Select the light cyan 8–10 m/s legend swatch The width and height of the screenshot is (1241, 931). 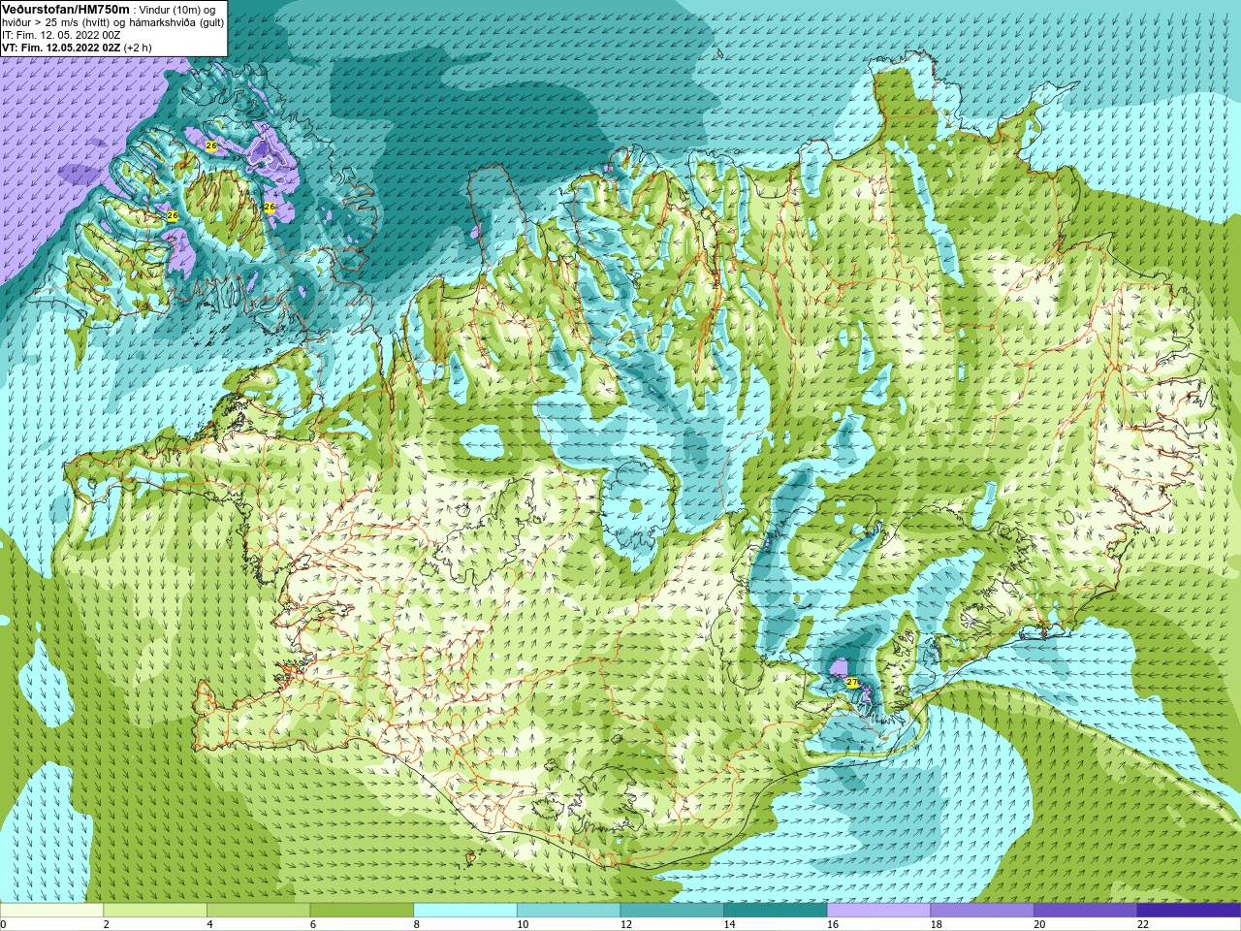point(465,911)
